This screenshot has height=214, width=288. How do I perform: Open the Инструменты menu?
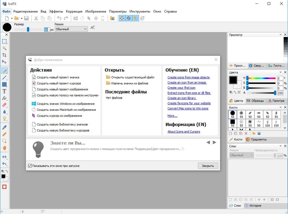coord(140,11)
